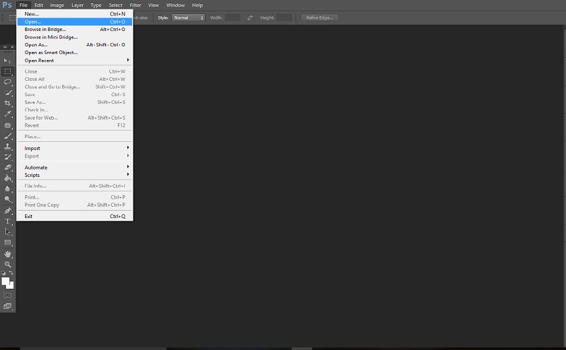566x350 pixels.
Task: Click the Photoshop Ps logo
Action: click(7, 5)
